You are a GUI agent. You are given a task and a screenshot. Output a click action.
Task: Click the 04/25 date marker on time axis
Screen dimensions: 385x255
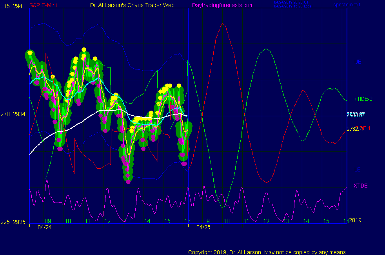pos(203,227)
